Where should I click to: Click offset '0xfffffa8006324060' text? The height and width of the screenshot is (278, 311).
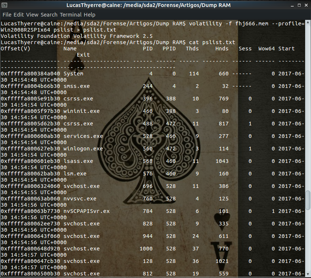(30, 186)
